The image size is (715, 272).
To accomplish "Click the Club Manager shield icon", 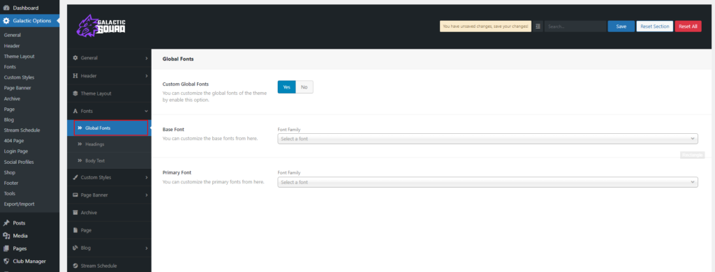I will (6, 262).
